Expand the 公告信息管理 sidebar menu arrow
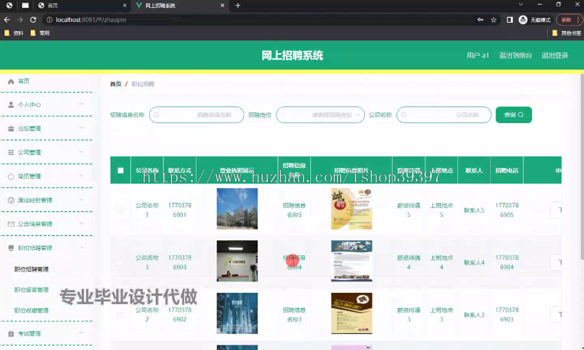 (x=81, y=224)
